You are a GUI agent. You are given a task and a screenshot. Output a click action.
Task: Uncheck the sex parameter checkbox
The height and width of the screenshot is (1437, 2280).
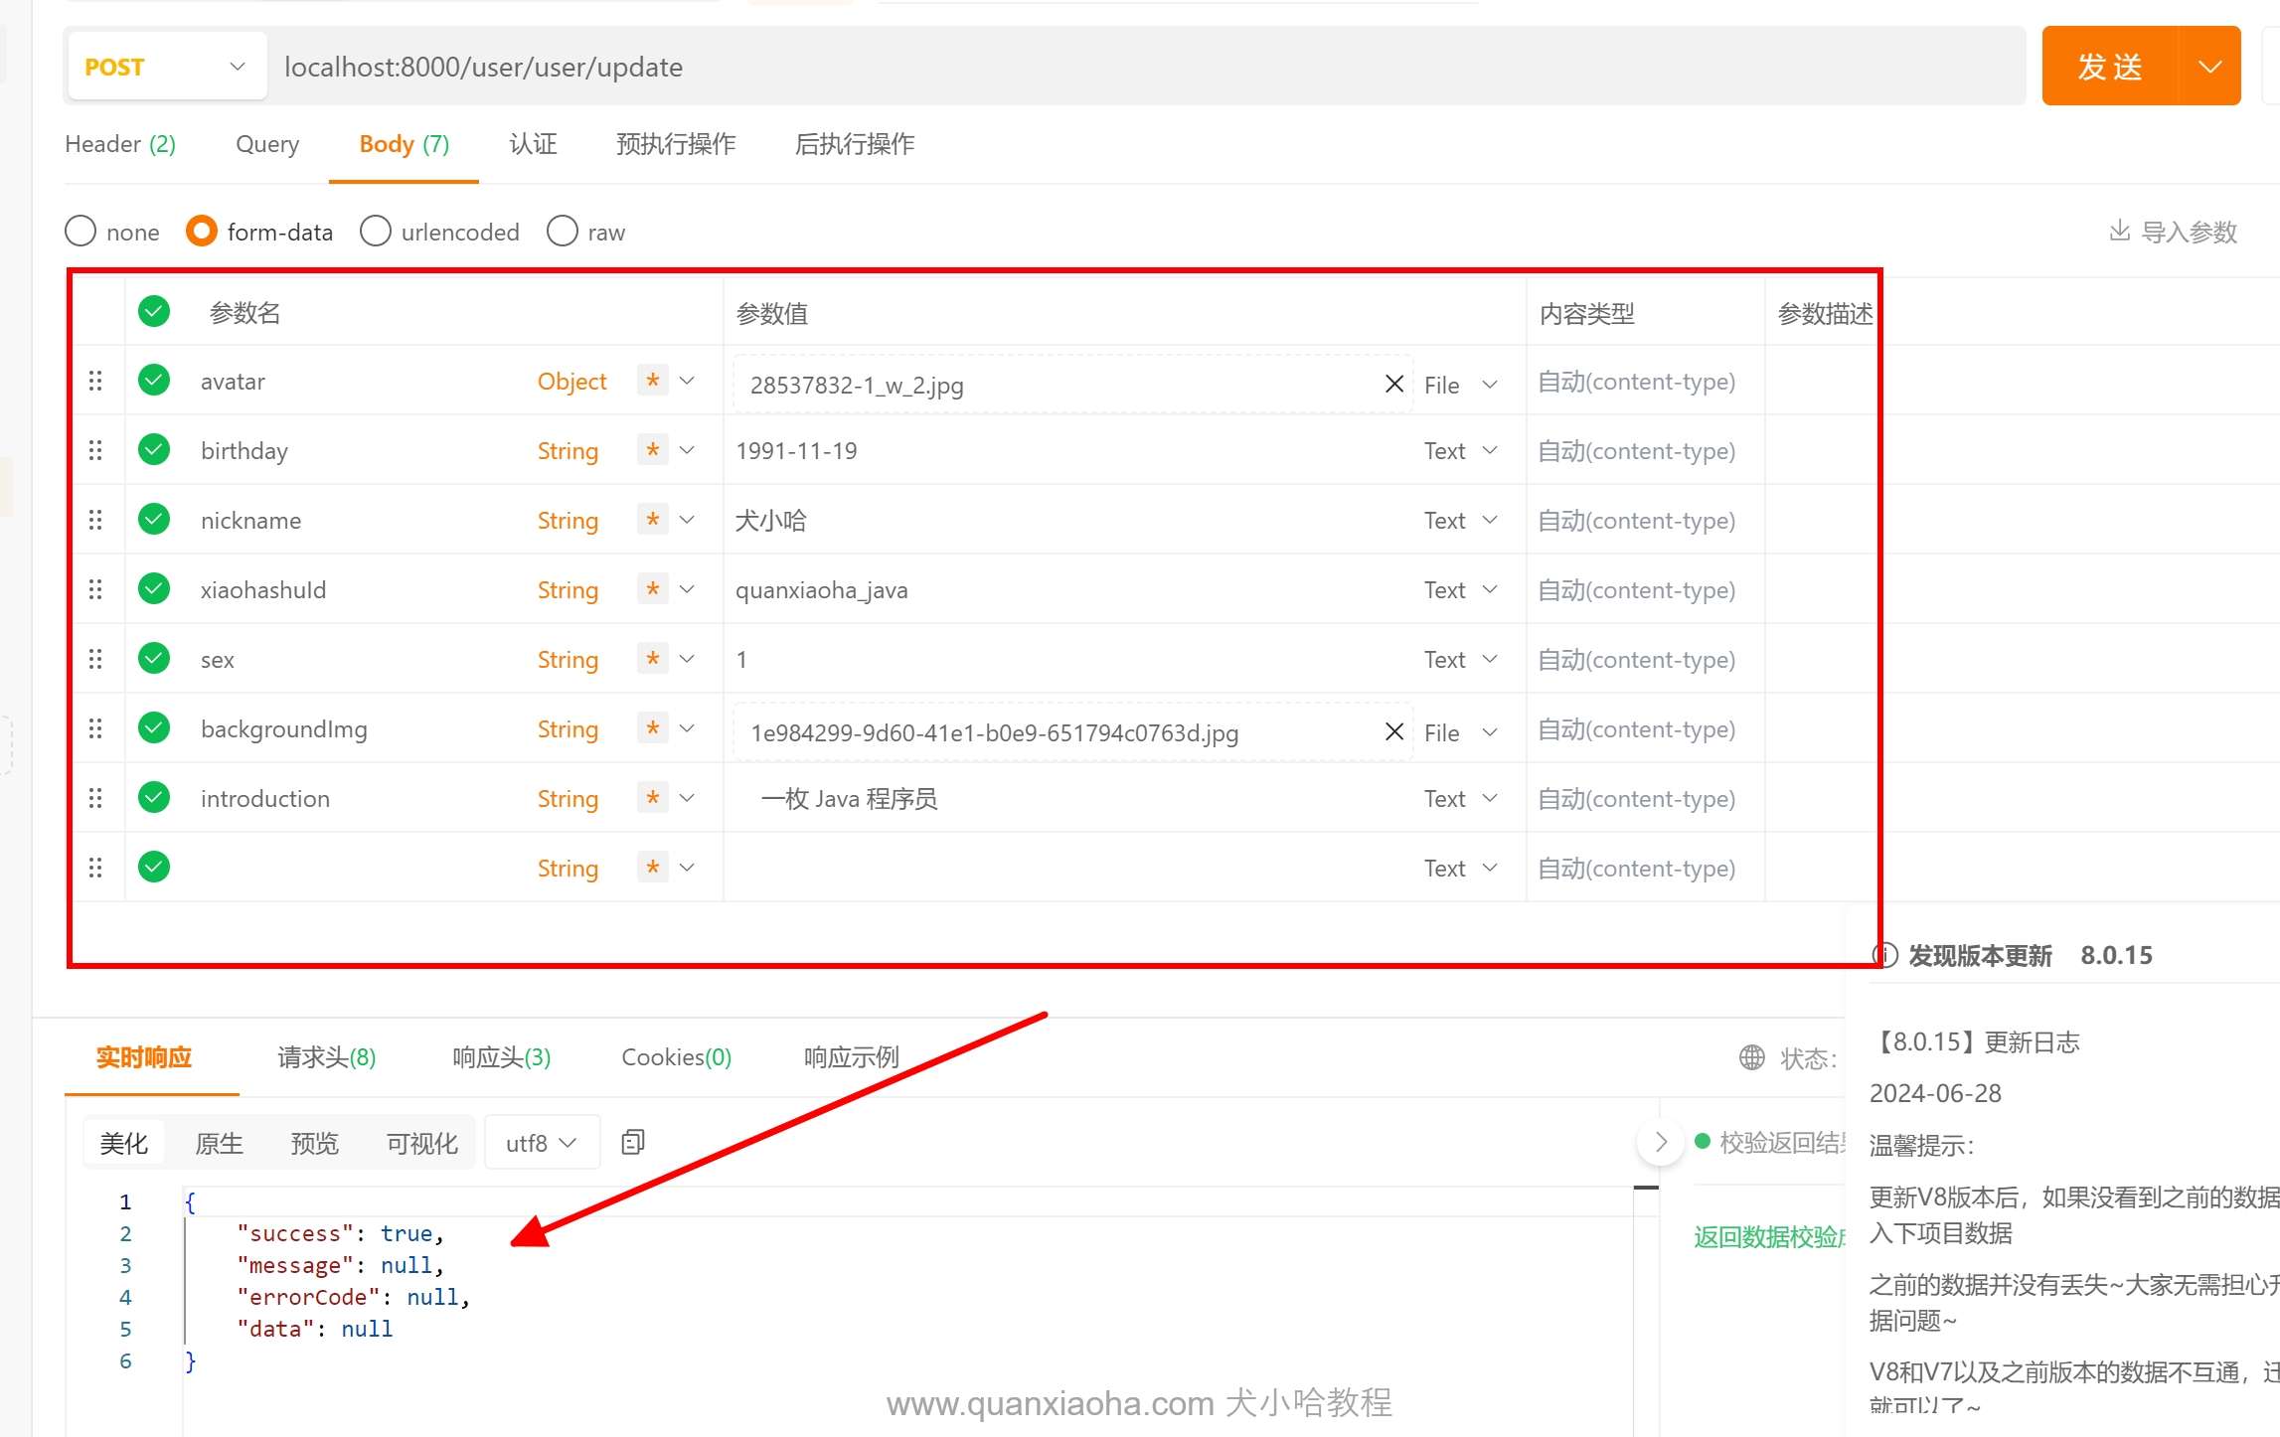(x=154, y=658)
